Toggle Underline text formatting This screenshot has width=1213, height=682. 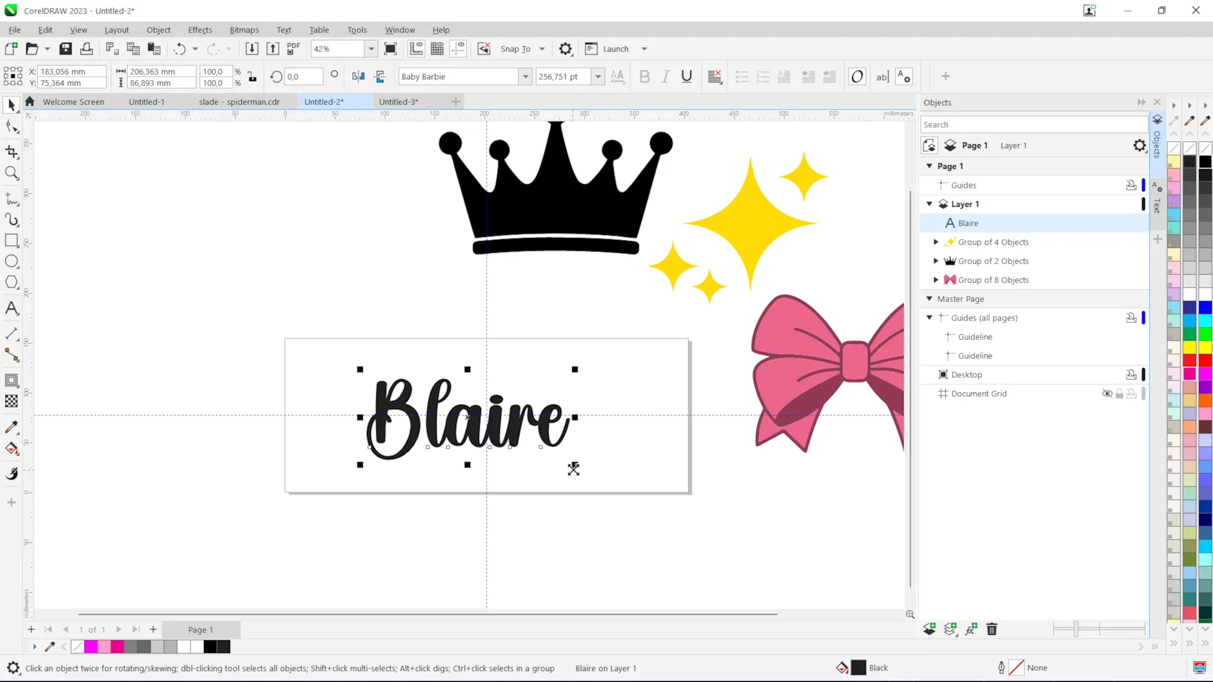pyautogui.click(x=687, y=76)
